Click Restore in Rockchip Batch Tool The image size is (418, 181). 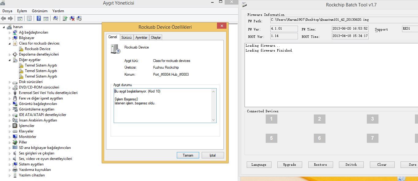click(321, 165)
